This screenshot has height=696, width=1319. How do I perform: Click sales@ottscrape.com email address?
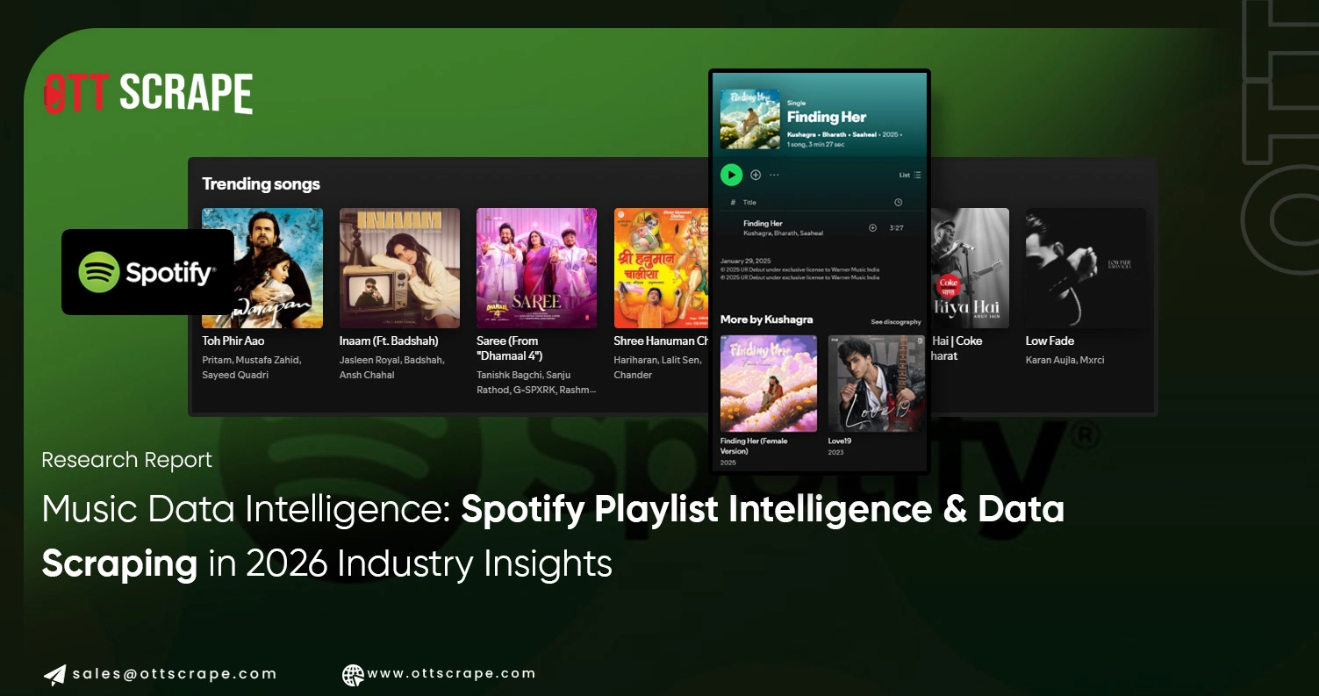point(175,674)
